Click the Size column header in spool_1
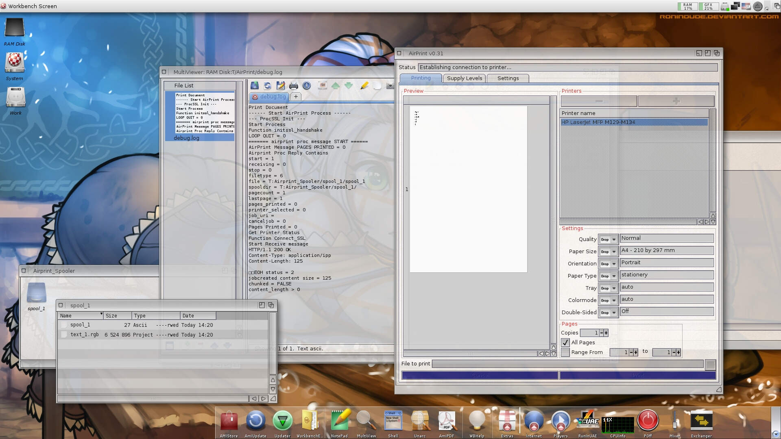The width and height of the screenshot is (781, 439). click(118, 316)
